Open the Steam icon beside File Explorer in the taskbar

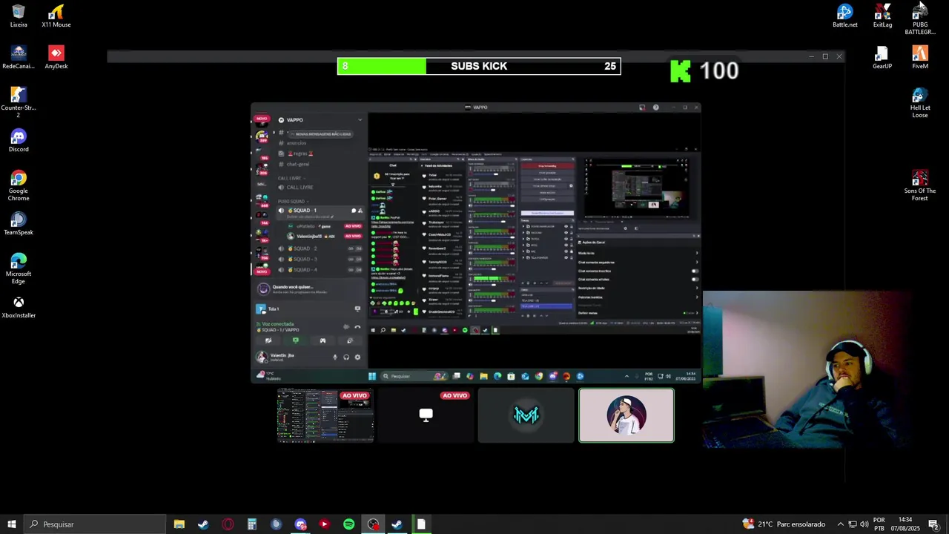(x=203, y=524)
